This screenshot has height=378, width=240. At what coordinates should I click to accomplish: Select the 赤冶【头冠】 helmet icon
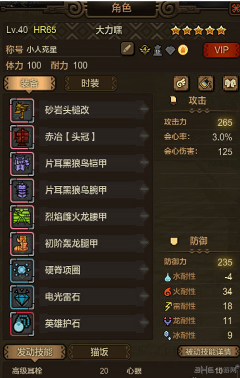click(x=22, y=137)
